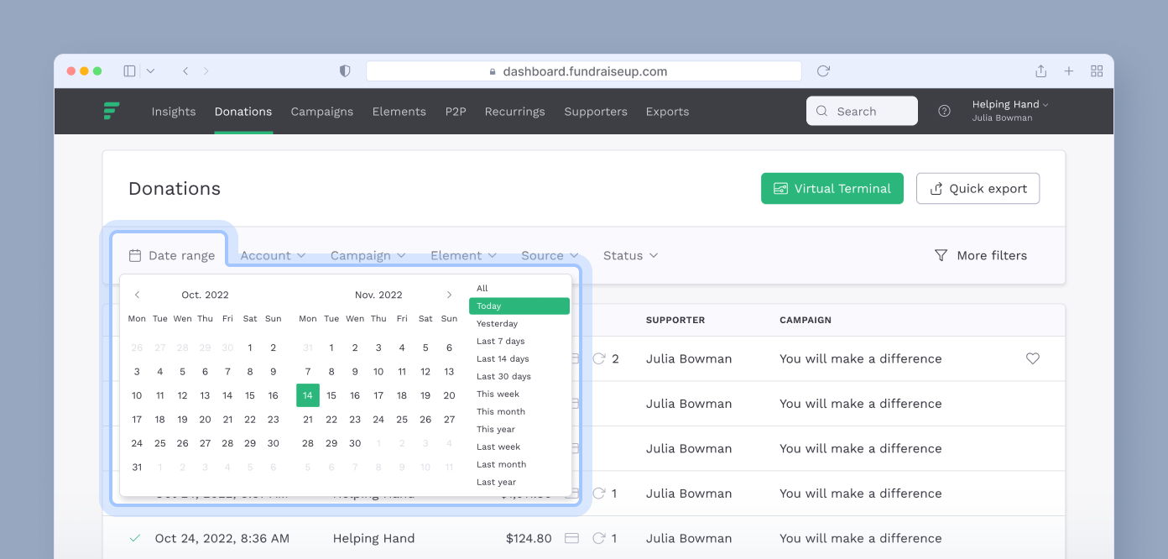Open the Date range filter
Screen dimensions: 1168x559
(x=171, y=255)
